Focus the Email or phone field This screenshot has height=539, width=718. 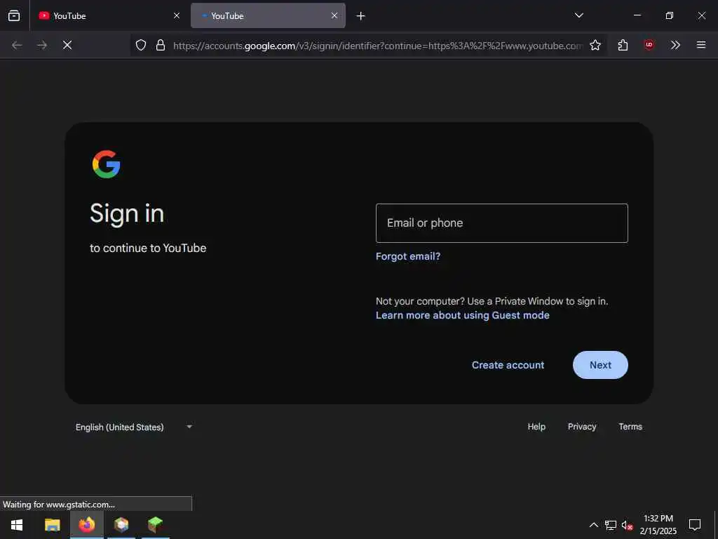tap(502, 223)
